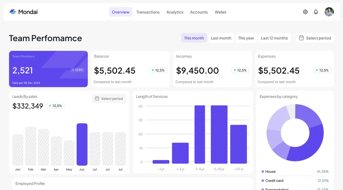Click the Incomes 12,5% increase badge
The width and height of the screenshot is (343, 190).
tap(240, 70)
